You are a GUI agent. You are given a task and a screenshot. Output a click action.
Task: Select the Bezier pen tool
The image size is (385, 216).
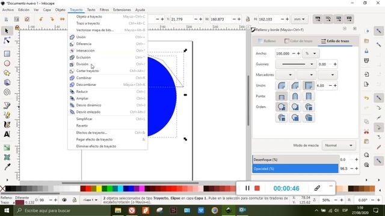[x=7, y=106]
